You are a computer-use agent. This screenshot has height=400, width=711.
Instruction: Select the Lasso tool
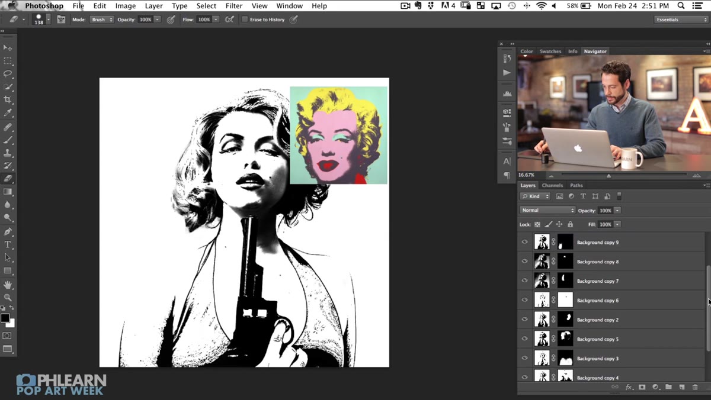[8, 74]
